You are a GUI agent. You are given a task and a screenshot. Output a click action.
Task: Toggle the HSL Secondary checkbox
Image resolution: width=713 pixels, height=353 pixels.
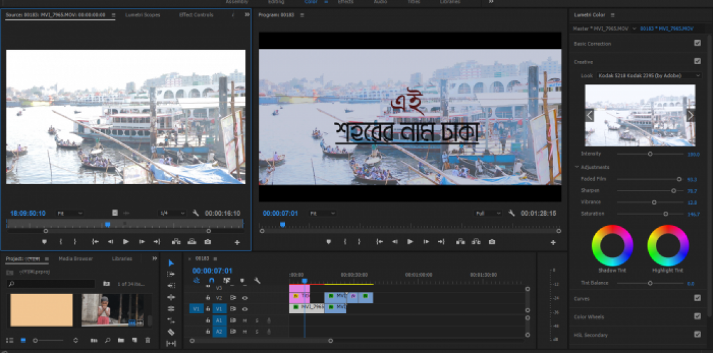[x=697, y=334]
